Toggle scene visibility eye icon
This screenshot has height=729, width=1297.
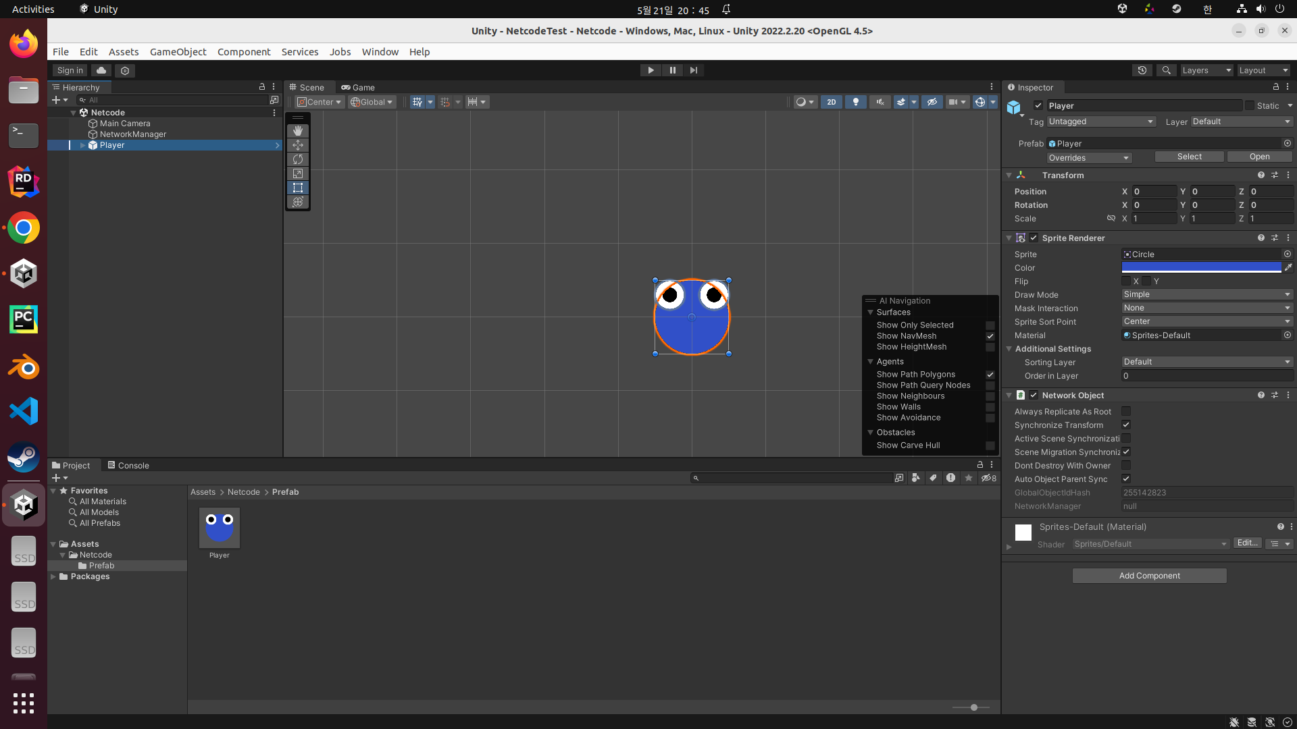(x=932, y=102)
